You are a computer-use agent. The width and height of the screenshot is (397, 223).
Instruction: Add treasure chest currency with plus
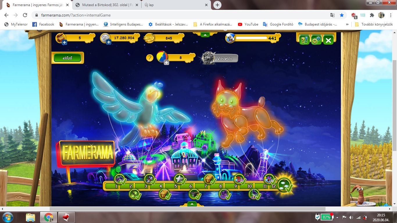[x=65, y=42]
